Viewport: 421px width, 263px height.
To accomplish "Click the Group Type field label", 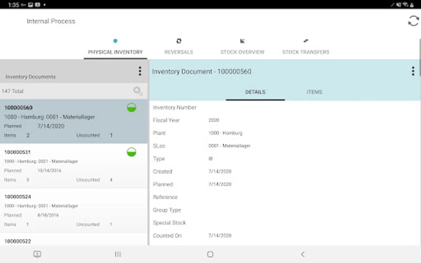I will [x=167, y=210].
